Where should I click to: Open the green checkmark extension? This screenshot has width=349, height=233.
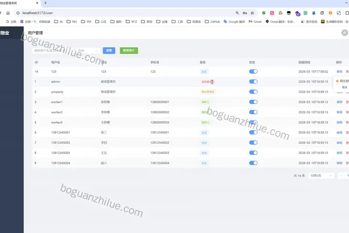coord(264,13)
